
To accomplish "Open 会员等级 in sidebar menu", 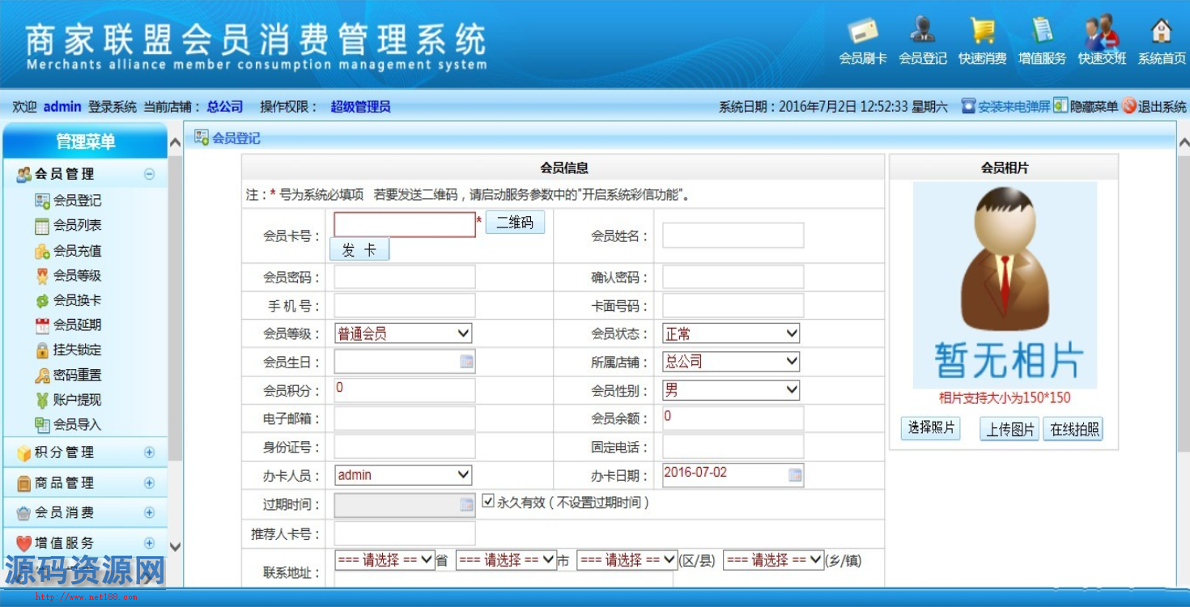I will pyautogui.click(x=77, y=275).
